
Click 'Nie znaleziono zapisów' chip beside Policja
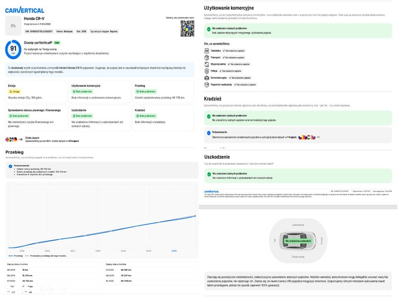[230, 71]
